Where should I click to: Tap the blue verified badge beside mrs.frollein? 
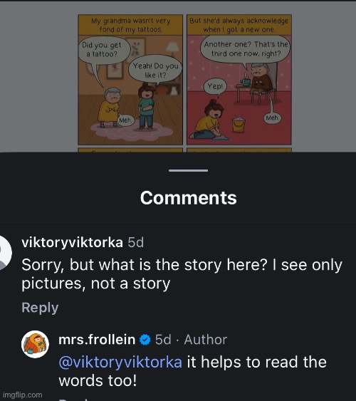(x=145, y=340)
